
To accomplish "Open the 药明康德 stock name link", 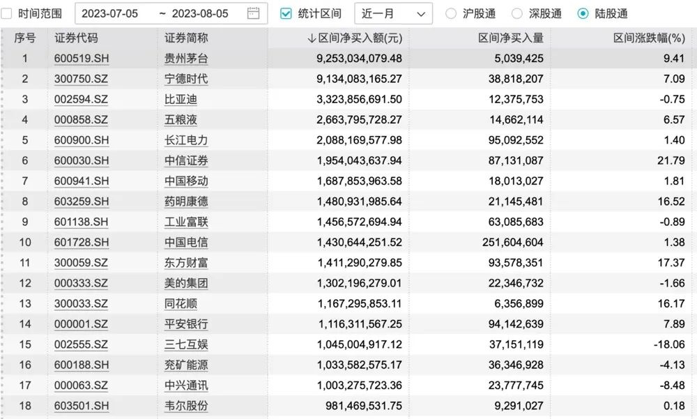I will pyautogui.click(x=186, y=201).
